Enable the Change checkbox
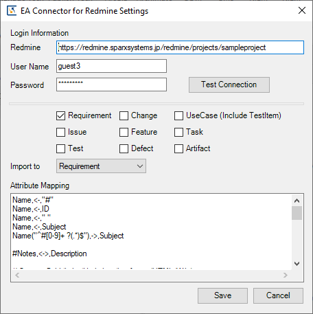 pos(124,115)
